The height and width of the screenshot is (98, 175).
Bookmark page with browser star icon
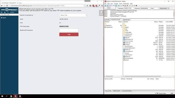84,6
